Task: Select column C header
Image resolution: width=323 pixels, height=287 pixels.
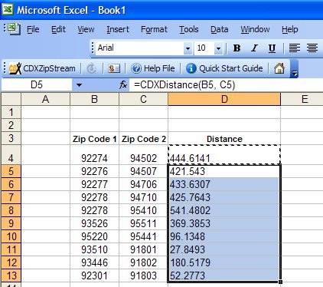Action: pos(143,99)
